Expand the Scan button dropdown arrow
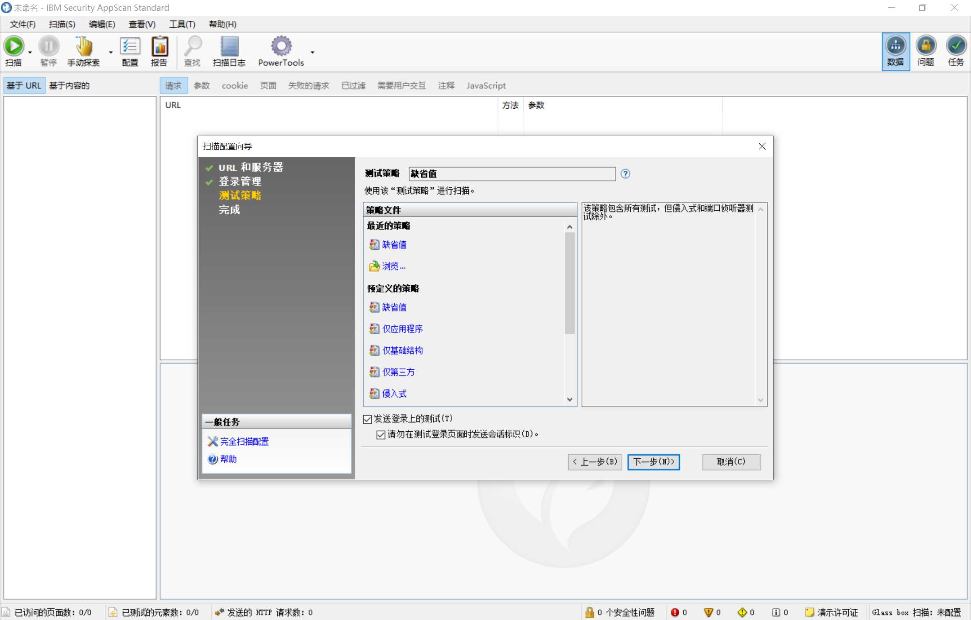 click(30, 52)
